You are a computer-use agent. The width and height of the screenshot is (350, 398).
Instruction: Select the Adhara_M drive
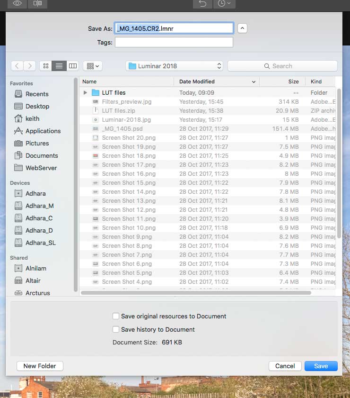(x=40, y=206)
